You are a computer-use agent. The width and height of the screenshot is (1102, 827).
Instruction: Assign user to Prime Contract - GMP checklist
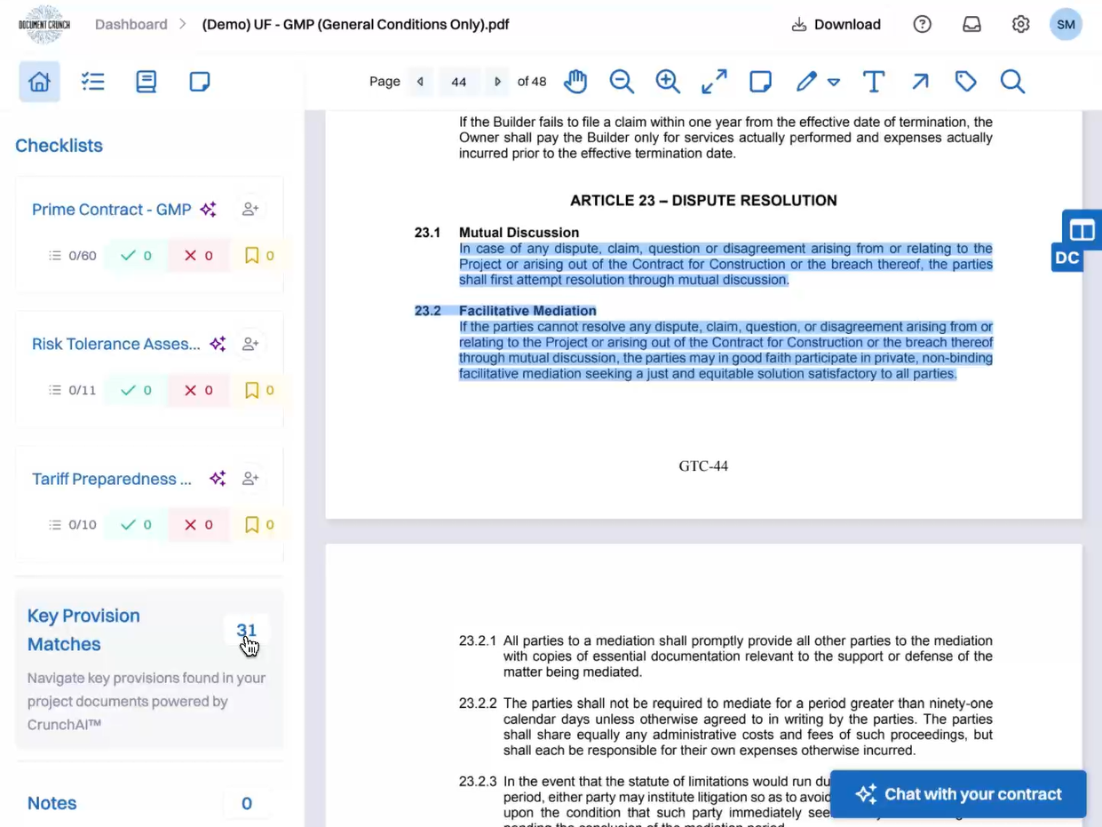[x=250, y=210]
